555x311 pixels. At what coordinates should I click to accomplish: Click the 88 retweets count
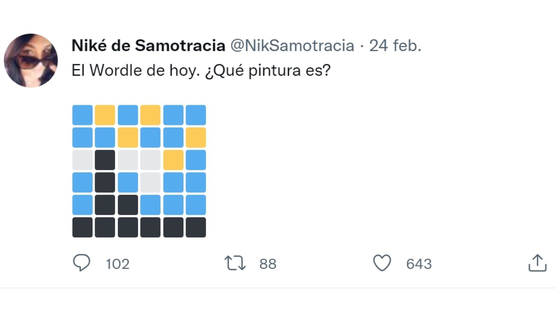[268, 264]
